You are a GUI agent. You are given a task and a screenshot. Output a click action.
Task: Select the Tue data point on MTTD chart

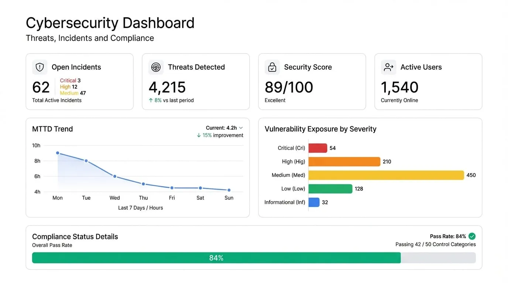tap(86, 161)
